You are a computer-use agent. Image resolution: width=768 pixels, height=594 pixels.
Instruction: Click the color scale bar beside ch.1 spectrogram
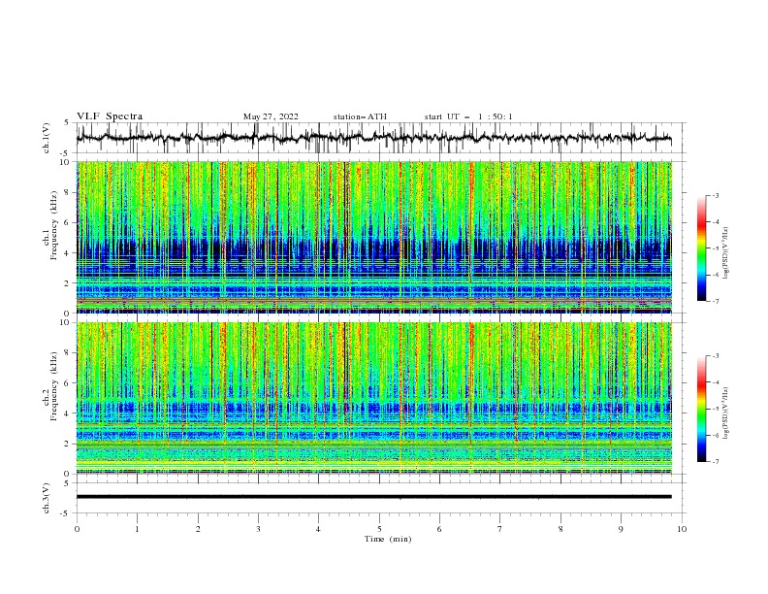(701, 248)
